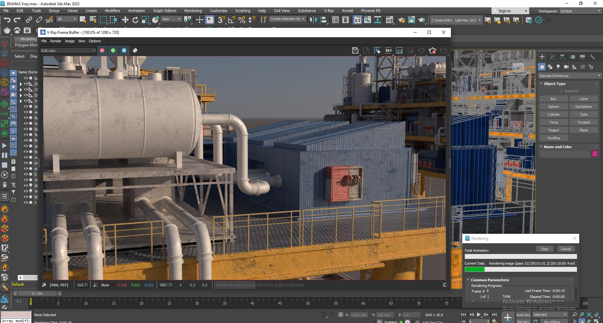
Task: Open the Rendered Frame Window icon
Action: 411,20
